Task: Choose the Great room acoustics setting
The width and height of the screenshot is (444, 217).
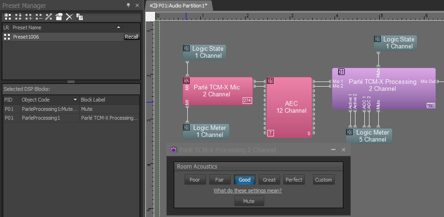Action: pyautogui.click(x=269, y=180)
